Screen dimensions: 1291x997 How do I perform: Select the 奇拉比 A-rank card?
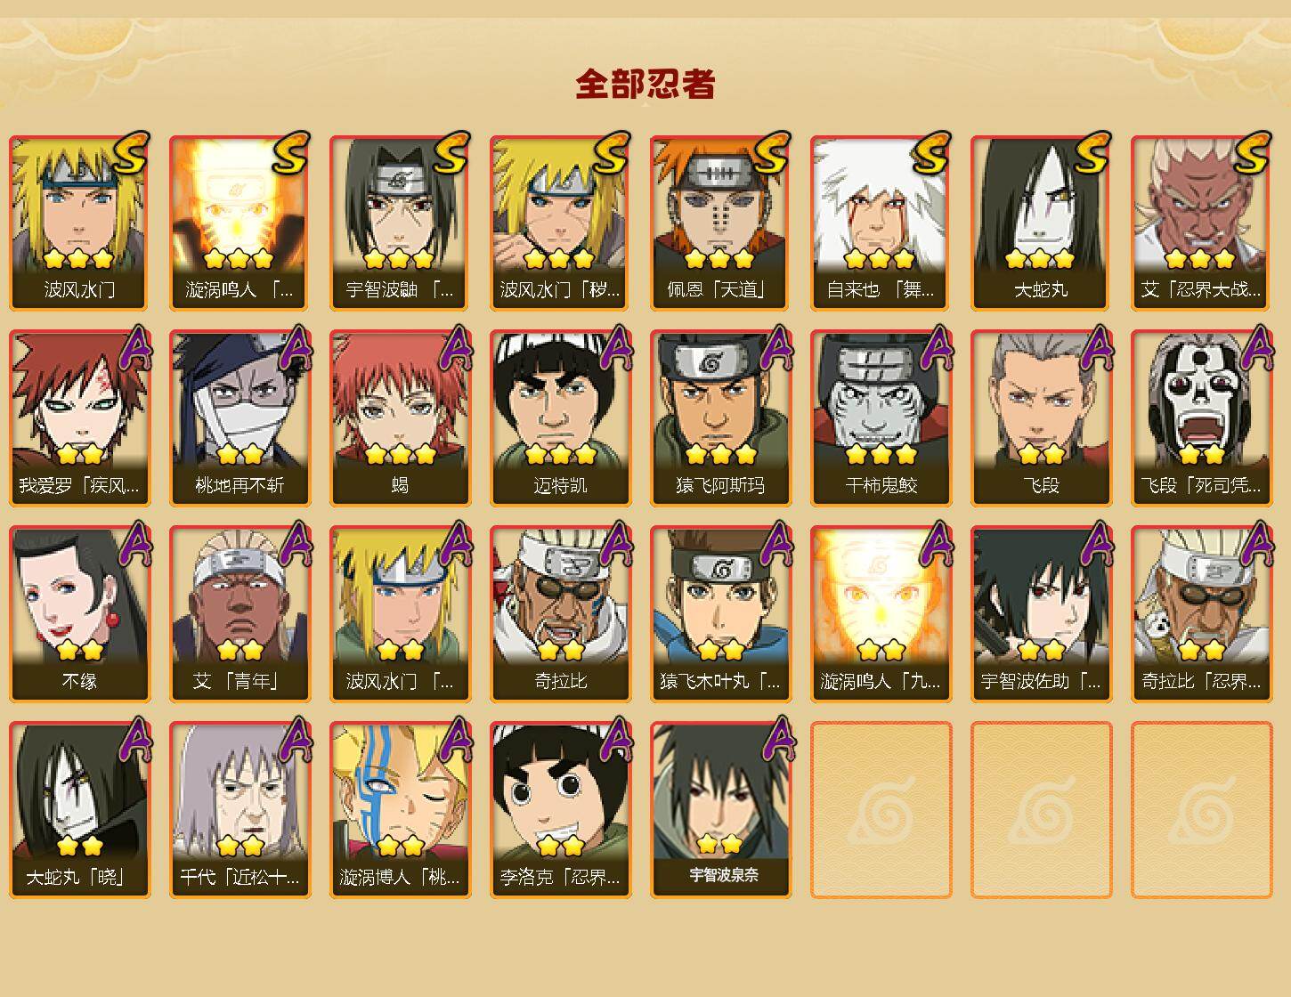pos(560,614)
